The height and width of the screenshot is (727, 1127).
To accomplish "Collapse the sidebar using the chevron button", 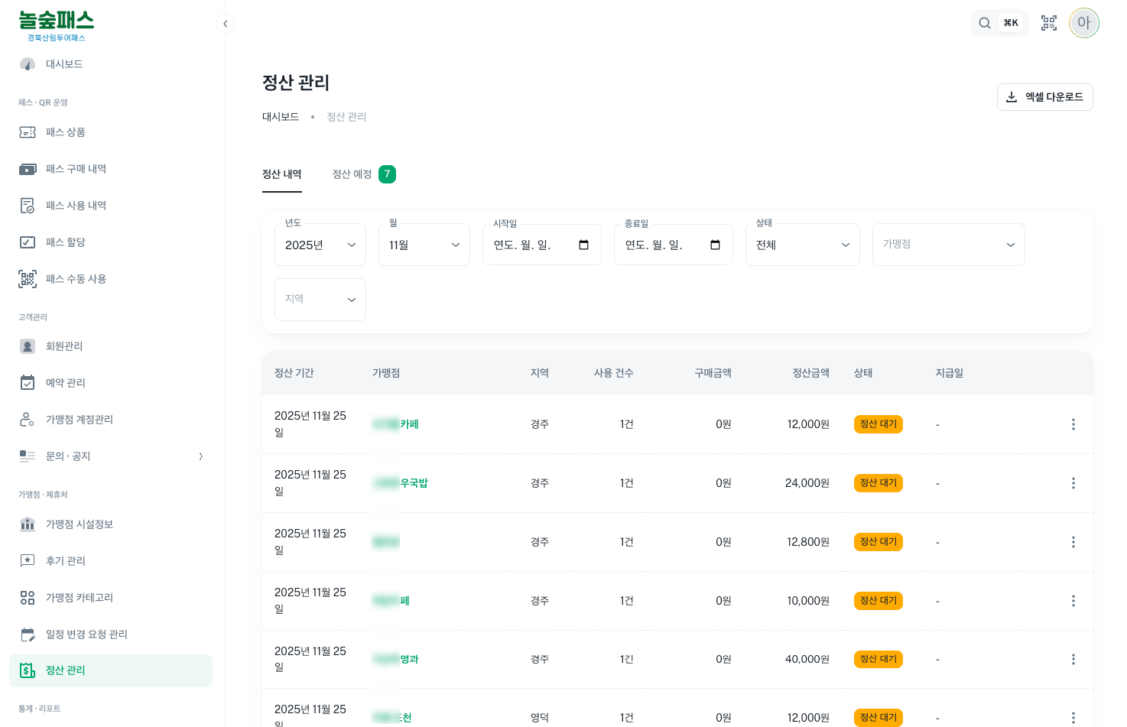I will coord(225,24).
